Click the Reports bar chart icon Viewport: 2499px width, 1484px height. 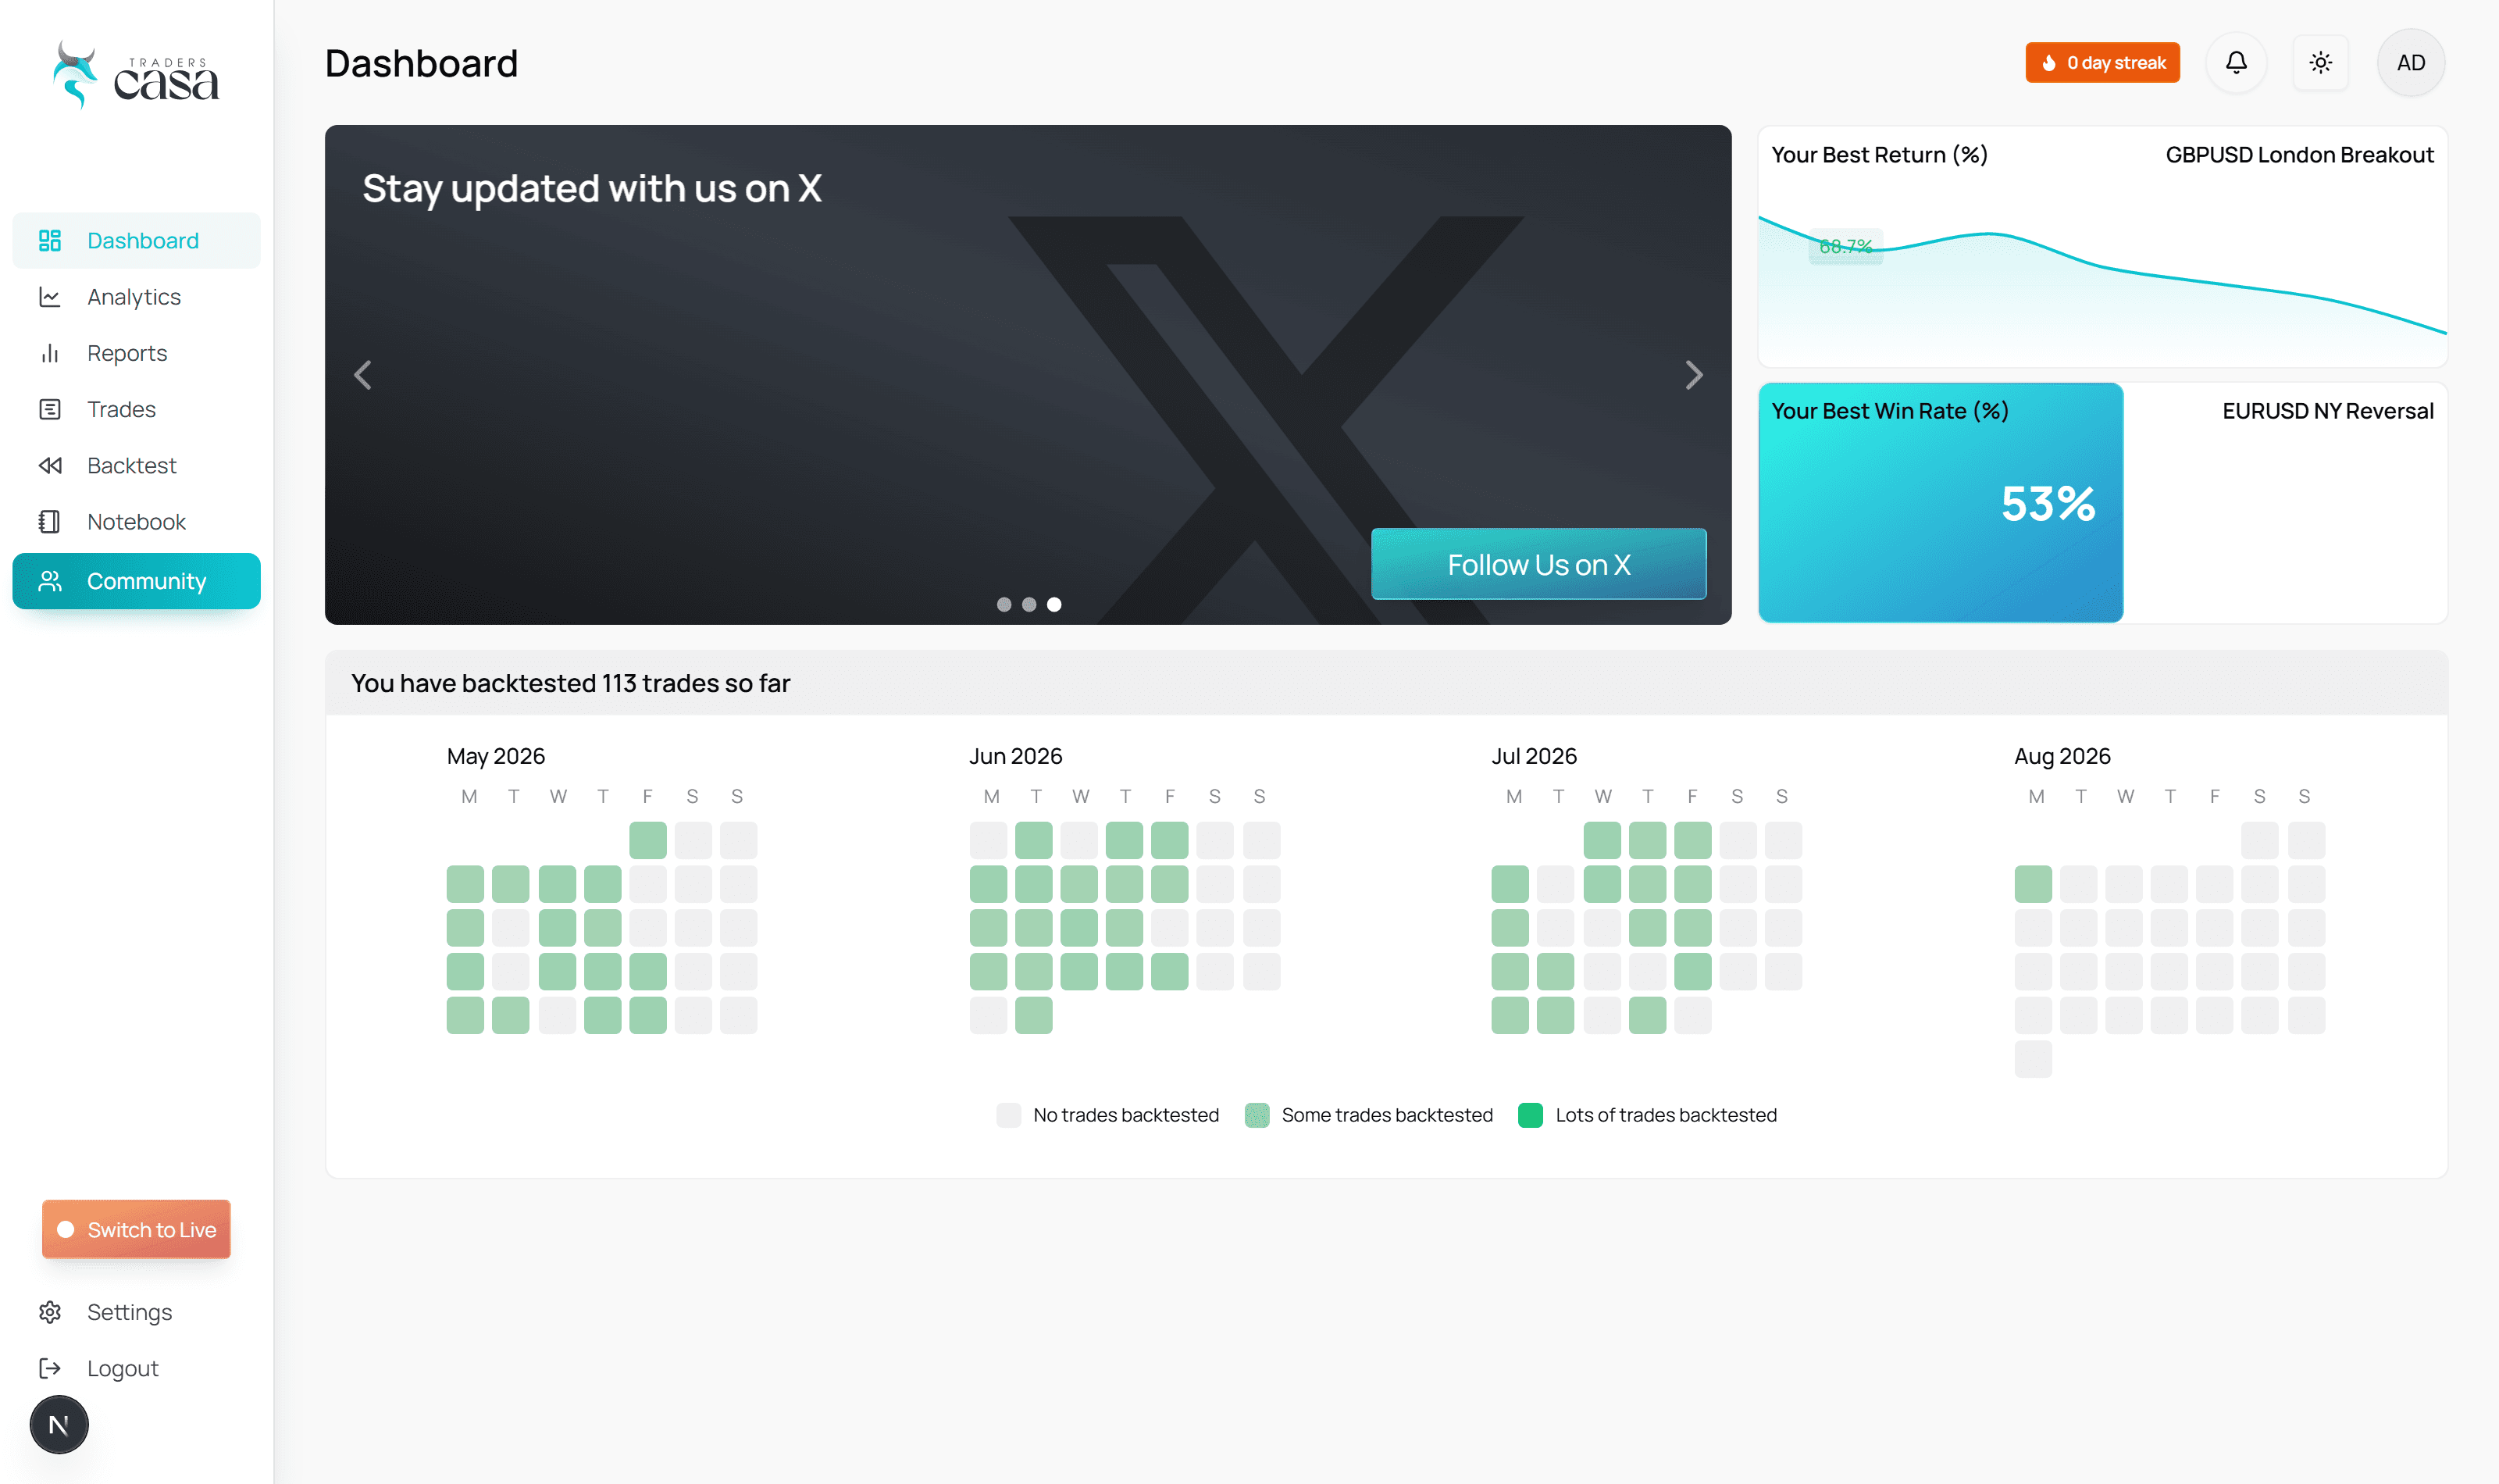50,353
